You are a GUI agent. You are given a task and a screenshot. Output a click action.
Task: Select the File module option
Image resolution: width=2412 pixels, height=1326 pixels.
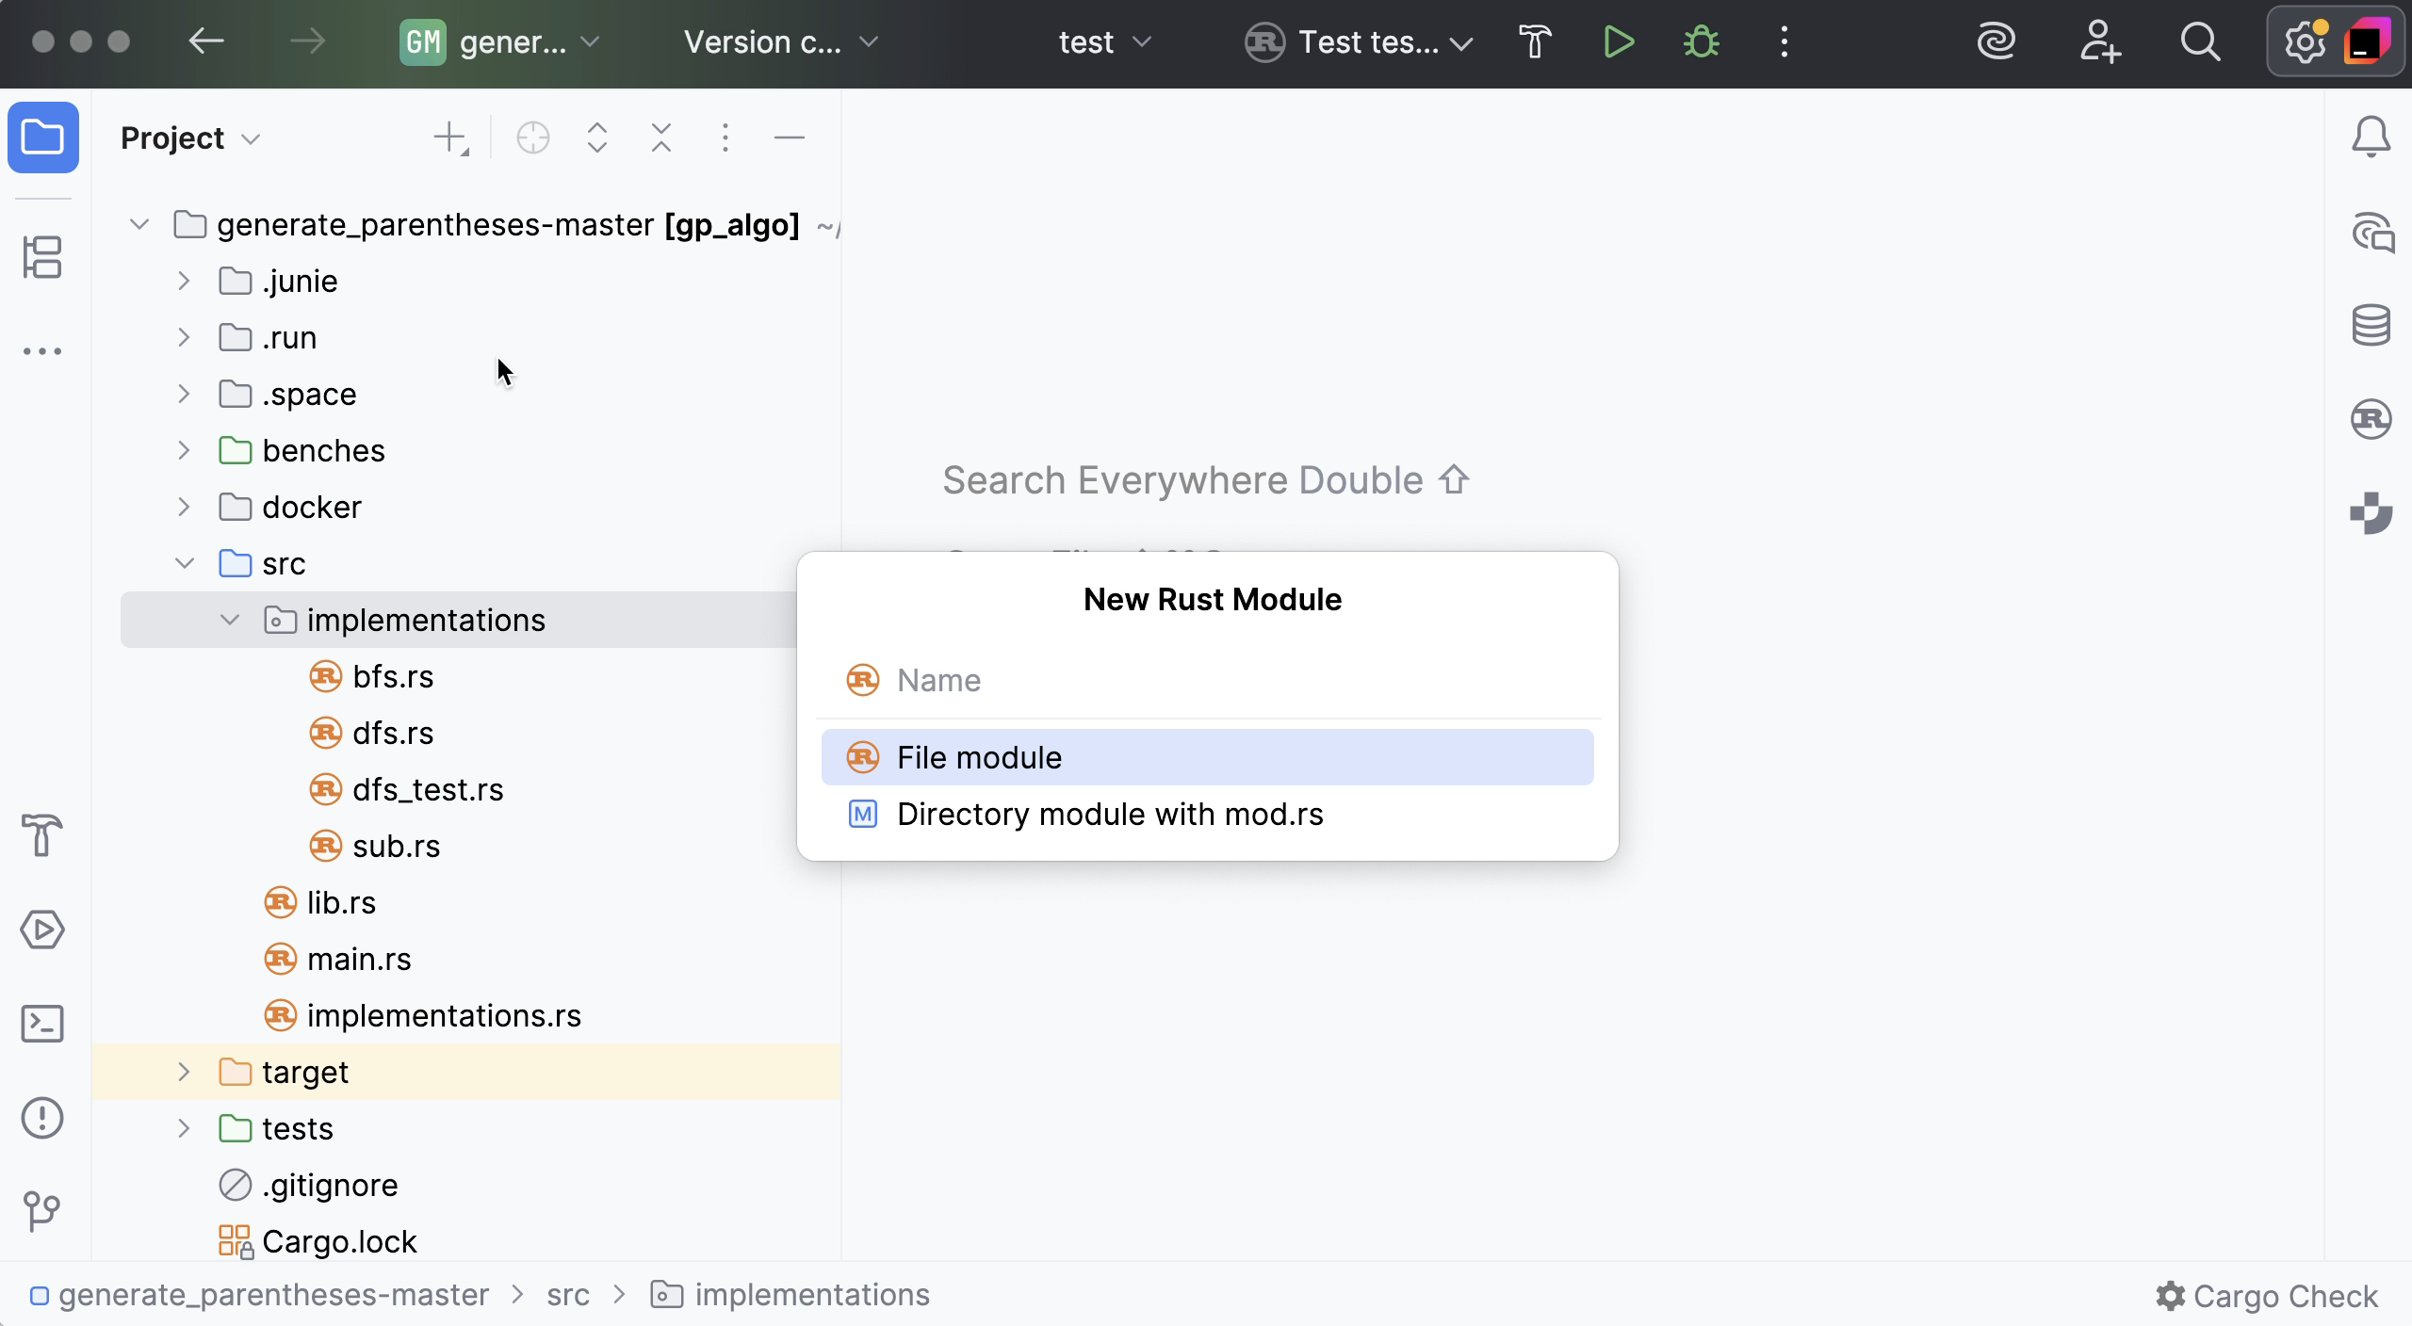point(978,756)
